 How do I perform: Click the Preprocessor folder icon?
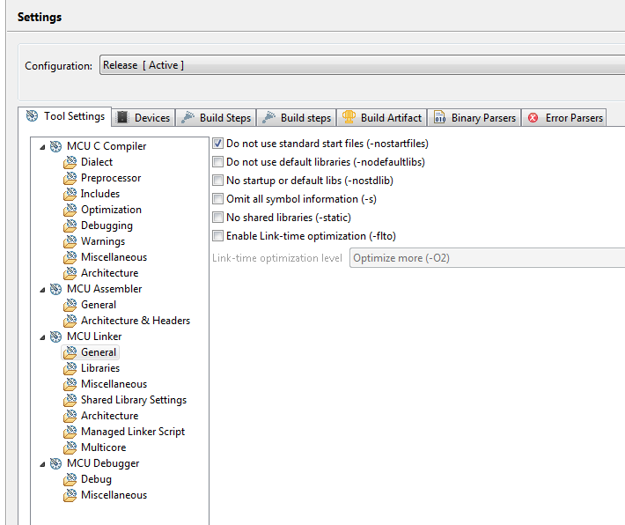[x=70, y=178]
